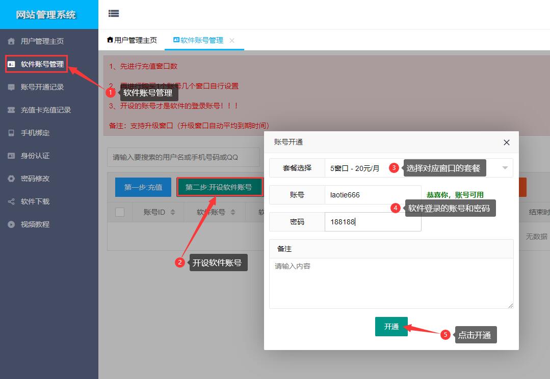
Task: Switch to the 软件账号管理 tab
Action: (198, 40)
